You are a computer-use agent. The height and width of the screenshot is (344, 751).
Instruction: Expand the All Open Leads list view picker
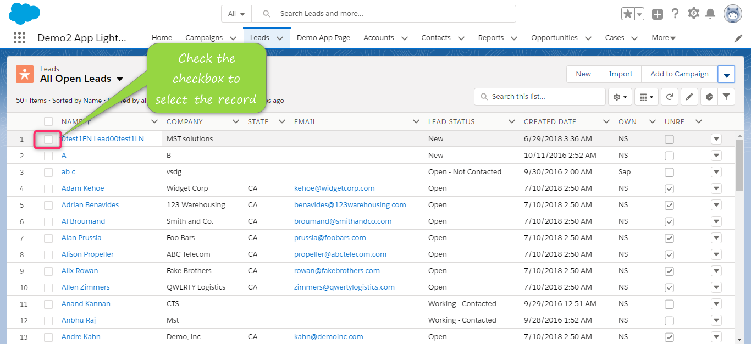[120, 79]
